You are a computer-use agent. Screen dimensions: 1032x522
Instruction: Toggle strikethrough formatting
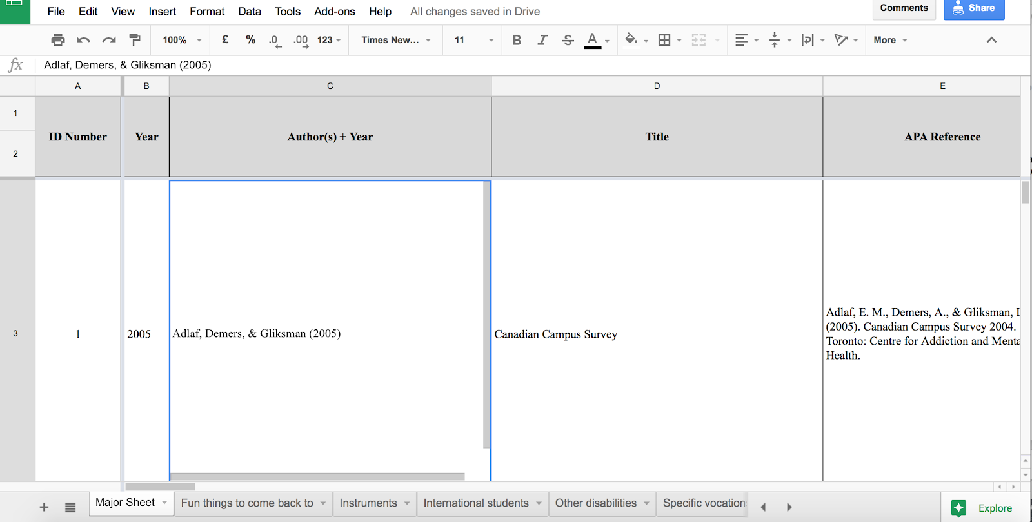click(x=568, y=40)
